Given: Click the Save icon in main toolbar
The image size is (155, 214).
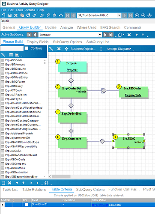Looking at the screenshot, I should point(9,15).
